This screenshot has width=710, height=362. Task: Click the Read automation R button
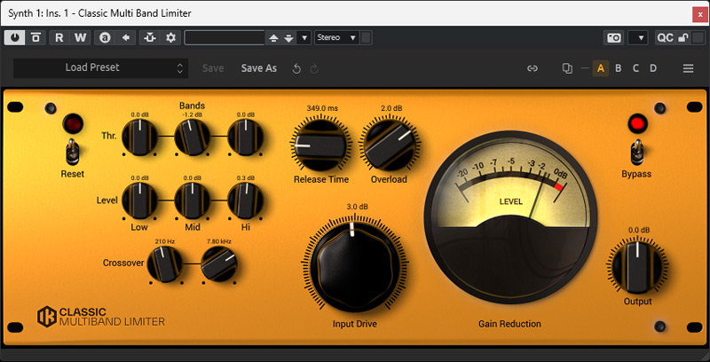pos(59,37)
